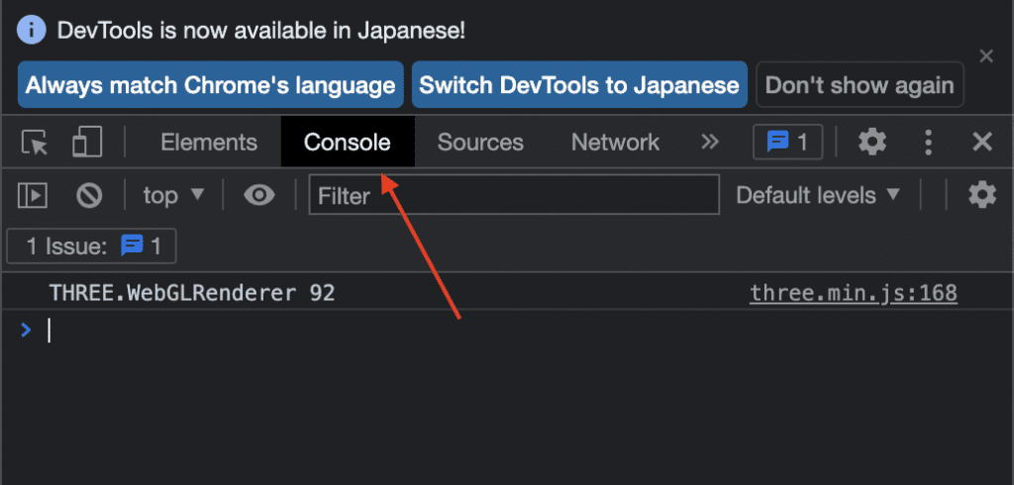The image size is (1014, 485).
Task: Dismiss the language notification with X
Action: (986, 56)
